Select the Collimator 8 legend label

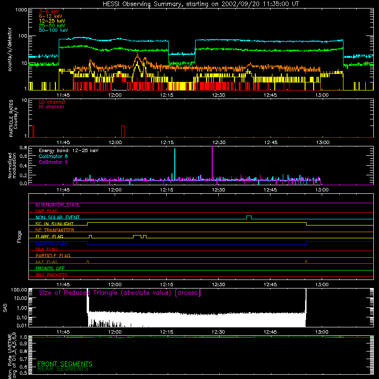53,156
